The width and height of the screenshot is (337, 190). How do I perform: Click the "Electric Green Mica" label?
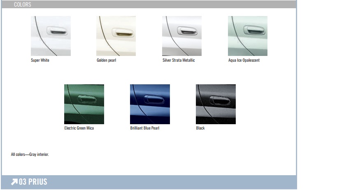coord(79,128)
